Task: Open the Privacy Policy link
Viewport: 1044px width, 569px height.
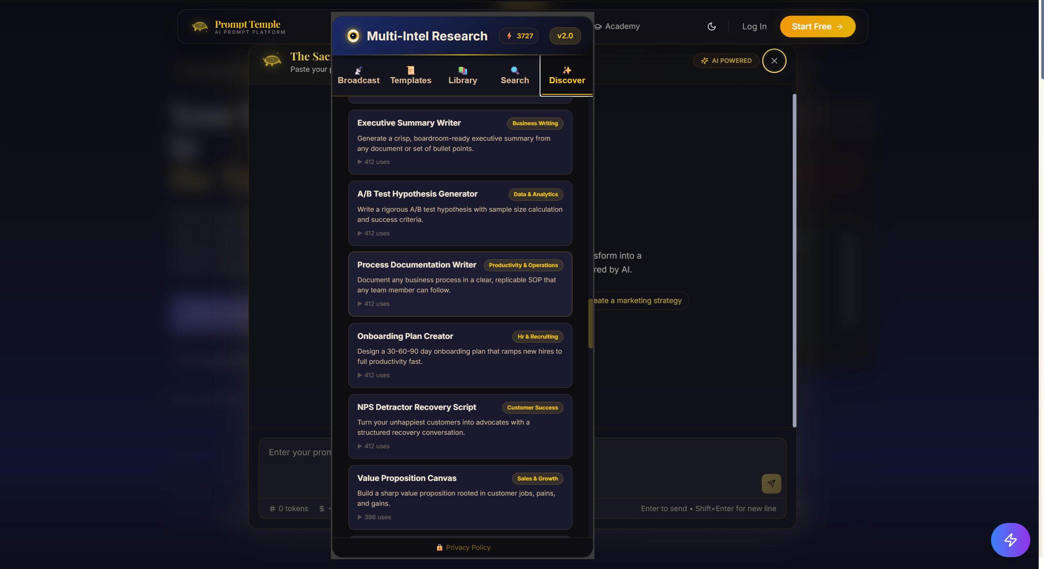Action: click(463, 548)
